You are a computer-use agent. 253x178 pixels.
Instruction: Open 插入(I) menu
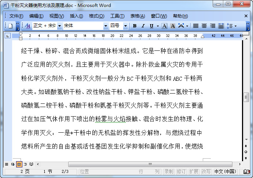[x=76, y=16]
